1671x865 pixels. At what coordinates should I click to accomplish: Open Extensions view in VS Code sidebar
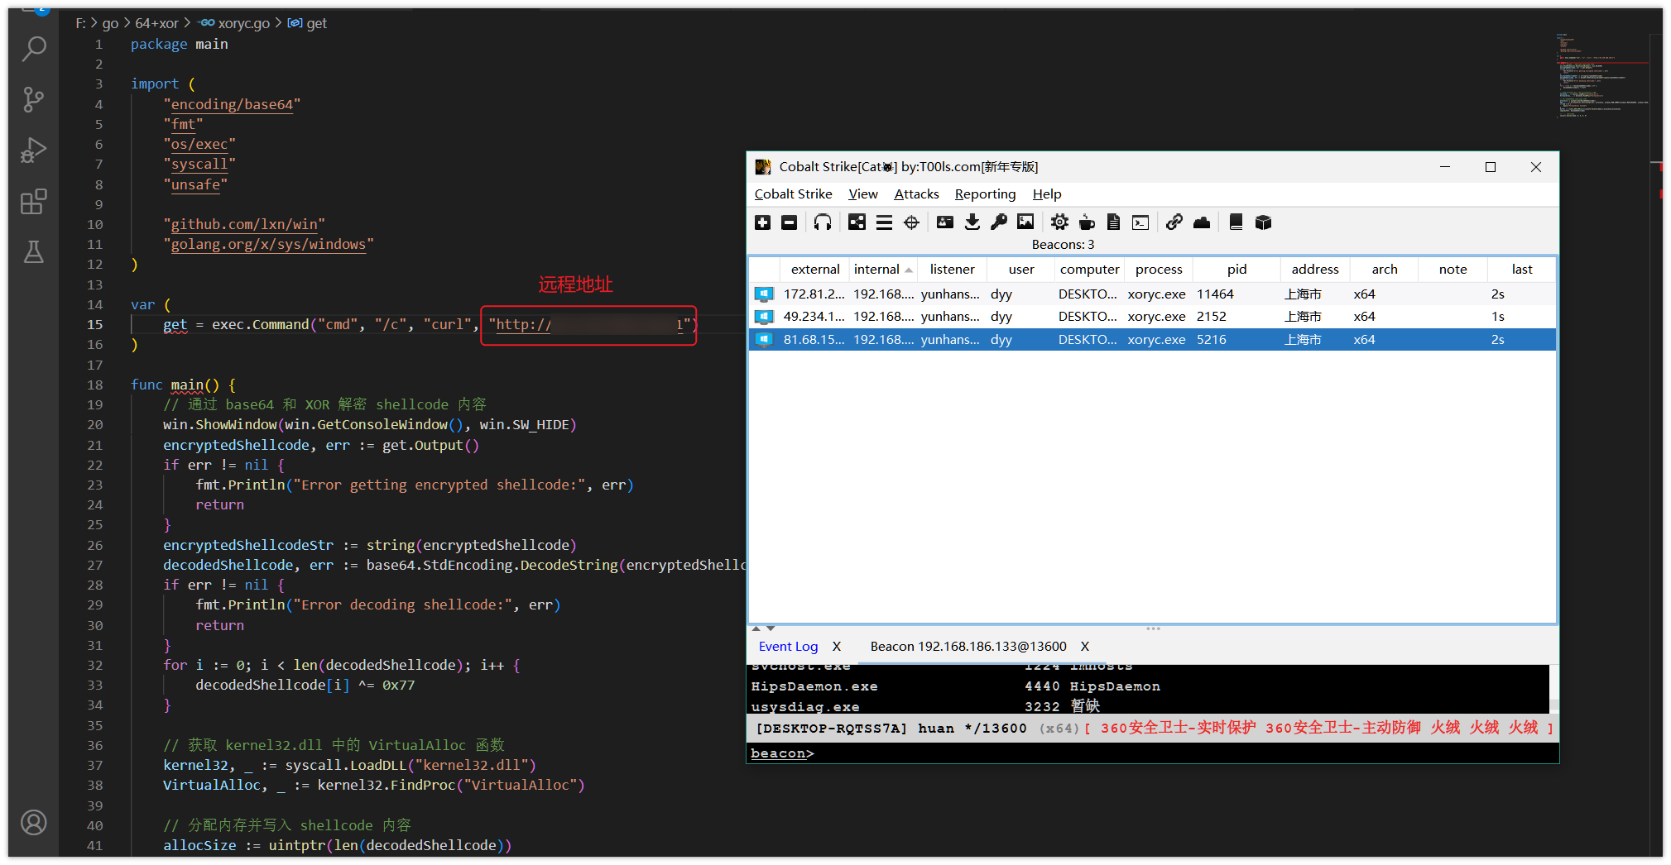click(34, 201)
